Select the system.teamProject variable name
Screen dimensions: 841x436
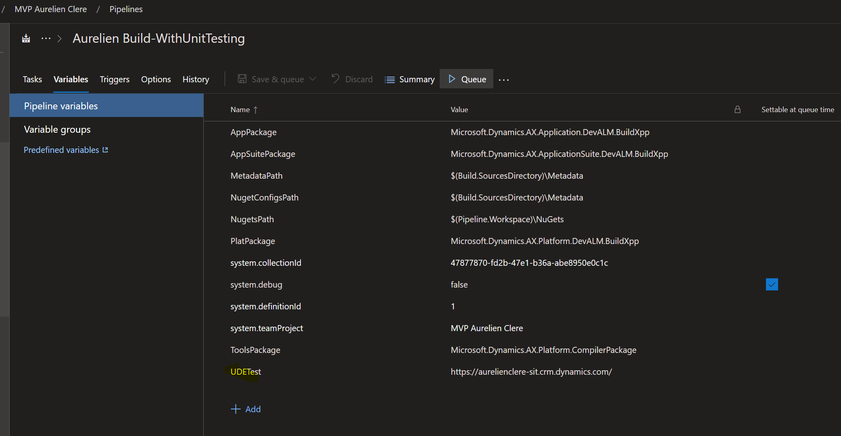point(267,328)
